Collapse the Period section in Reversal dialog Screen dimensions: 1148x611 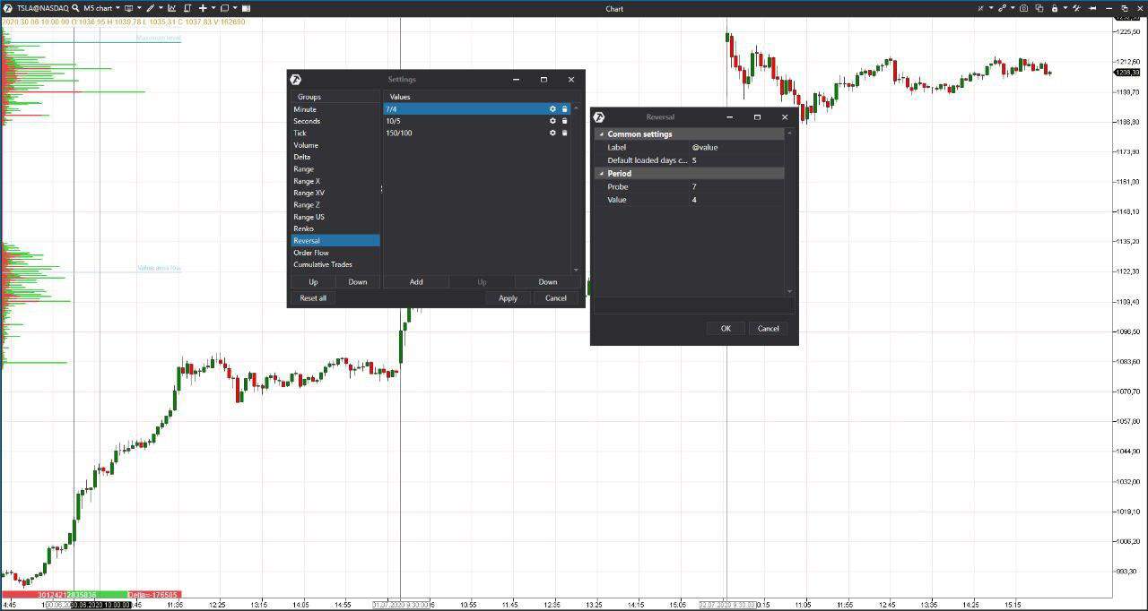pyautogui.click(x=601, y=173)
